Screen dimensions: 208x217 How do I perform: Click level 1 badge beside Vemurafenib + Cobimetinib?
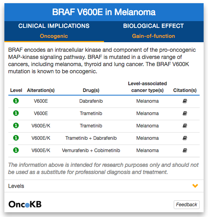[x=16, y=150]
